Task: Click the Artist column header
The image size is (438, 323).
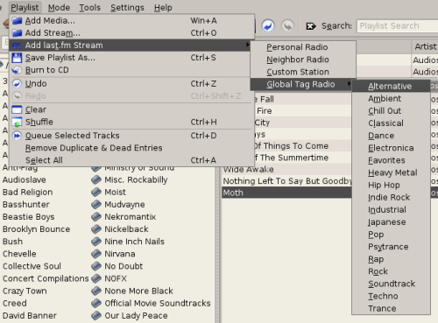Action: 425,46
